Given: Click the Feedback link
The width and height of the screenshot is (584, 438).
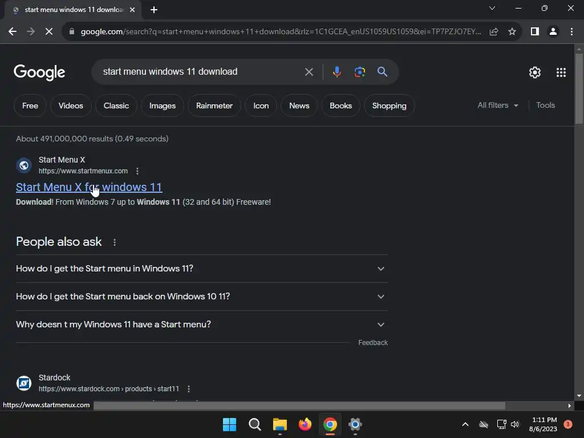Looking at the screenshot, I should coord(373,343).
